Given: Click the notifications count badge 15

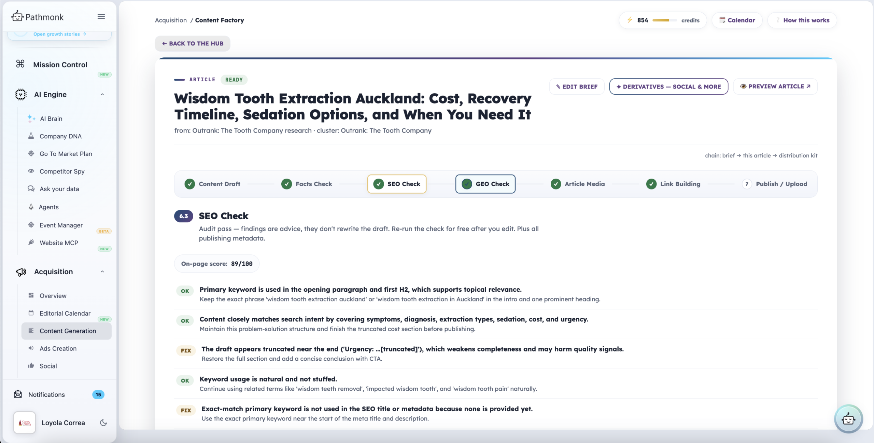Looking at the screenshot, I should click(98, 394).
